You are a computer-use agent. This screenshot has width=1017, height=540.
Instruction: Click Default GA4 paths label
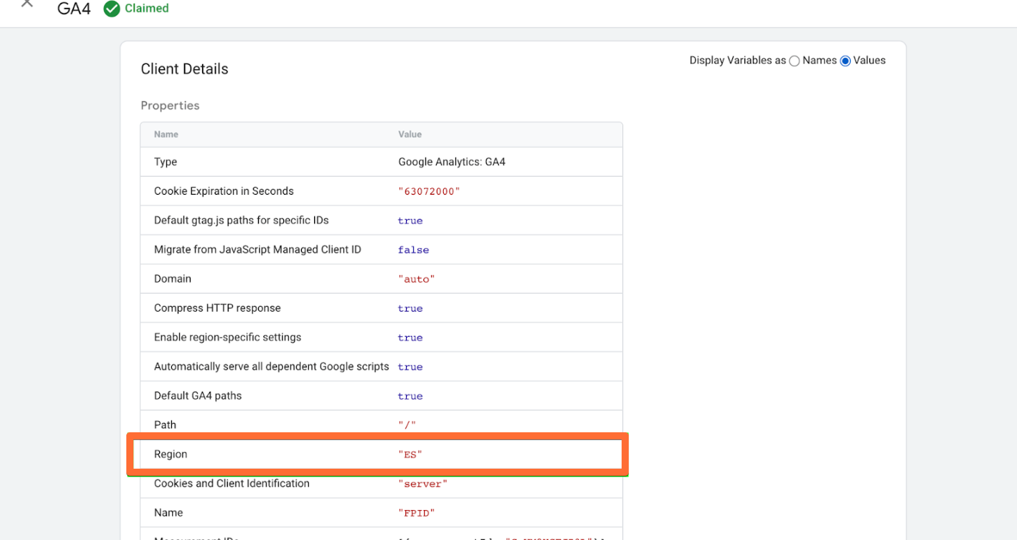(198, 396)
